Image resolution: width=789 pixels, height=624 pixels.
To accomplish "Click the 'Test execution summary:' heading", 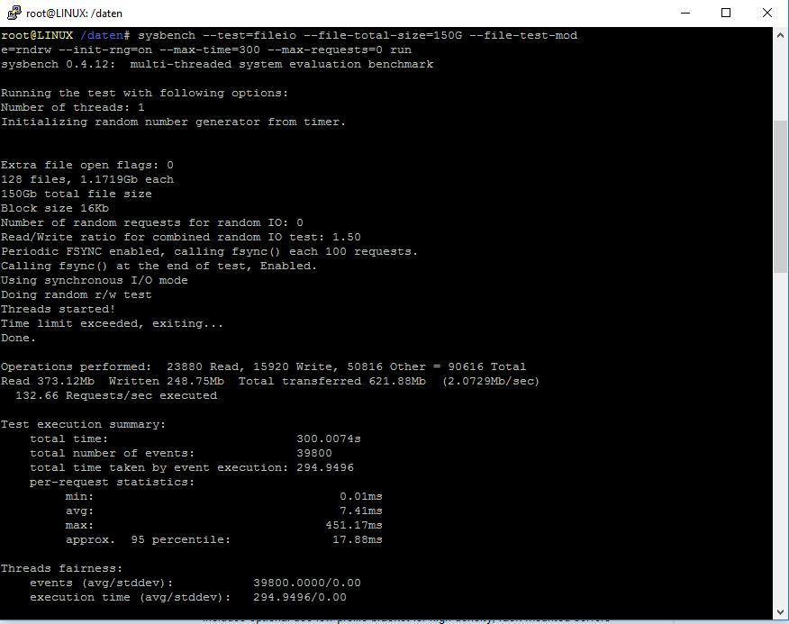I will pos(83,425).
